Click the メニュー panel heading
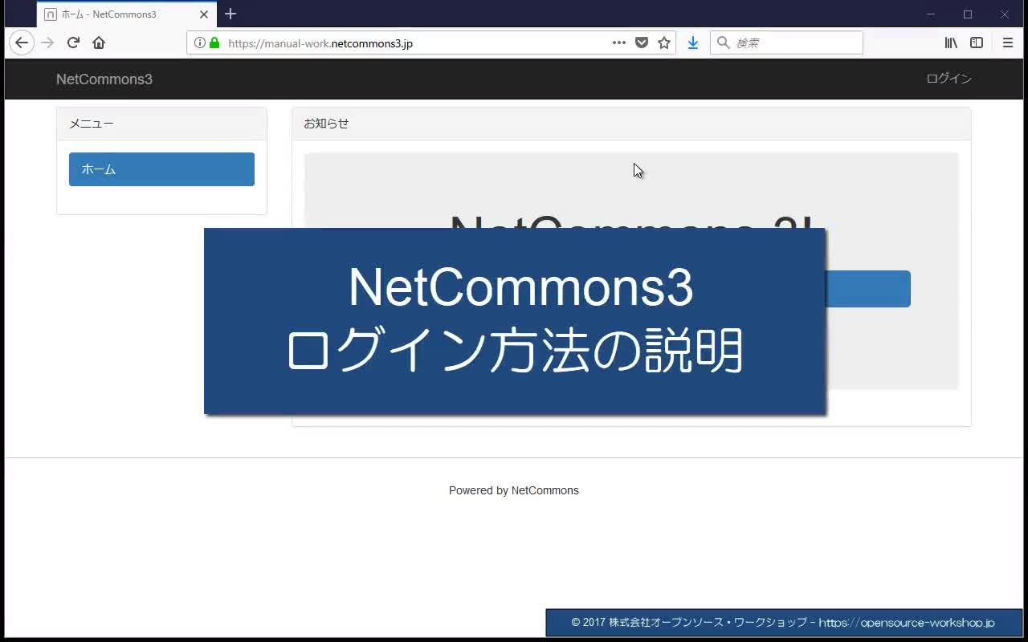Image resolution: width=1028 pixels, height=642 pixels. tap(161, 124)
